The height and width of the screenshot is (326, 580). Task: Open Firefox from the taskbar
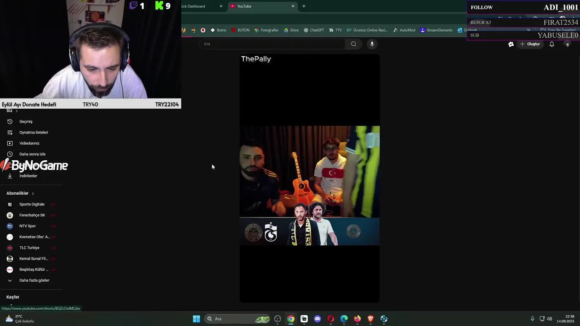click(x=357, y=319)
